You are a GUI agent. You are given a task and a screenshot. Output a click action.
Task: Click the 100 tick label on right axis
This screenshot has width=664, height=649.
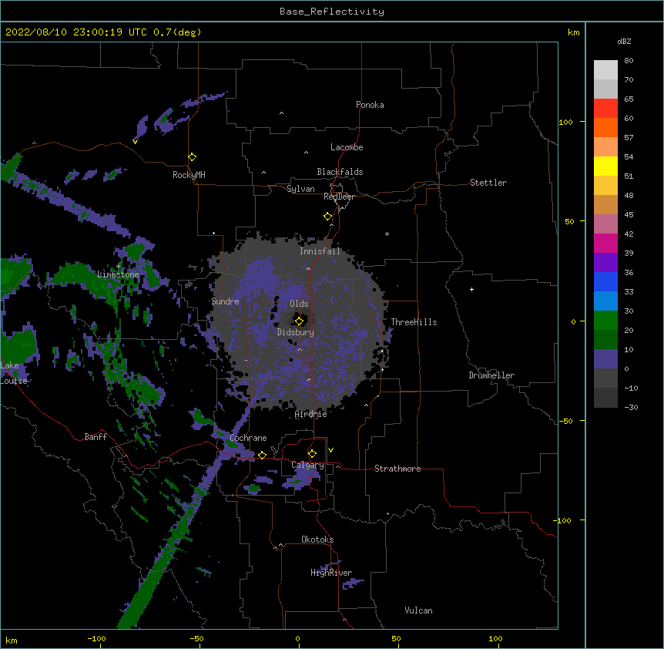click(x=565, y=122)
